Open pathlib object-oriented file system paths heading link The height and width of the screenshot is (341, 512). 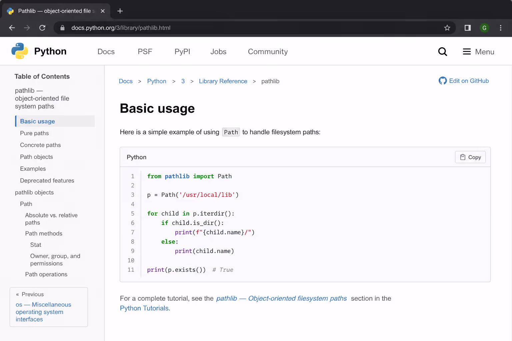pyautogui.click(x=42, y=99)
